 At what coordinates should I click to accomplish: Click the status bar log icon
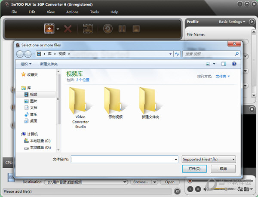click(177, 191)
